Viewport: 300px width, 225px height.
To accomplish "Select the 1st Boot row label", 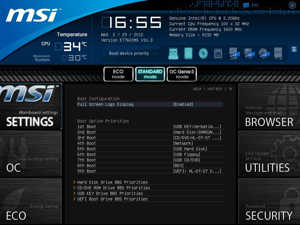I will (86, 127).
